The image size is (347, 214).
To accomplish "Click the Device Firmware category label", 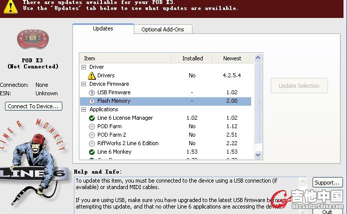I will pyautogui.click(x=109, y=84).
